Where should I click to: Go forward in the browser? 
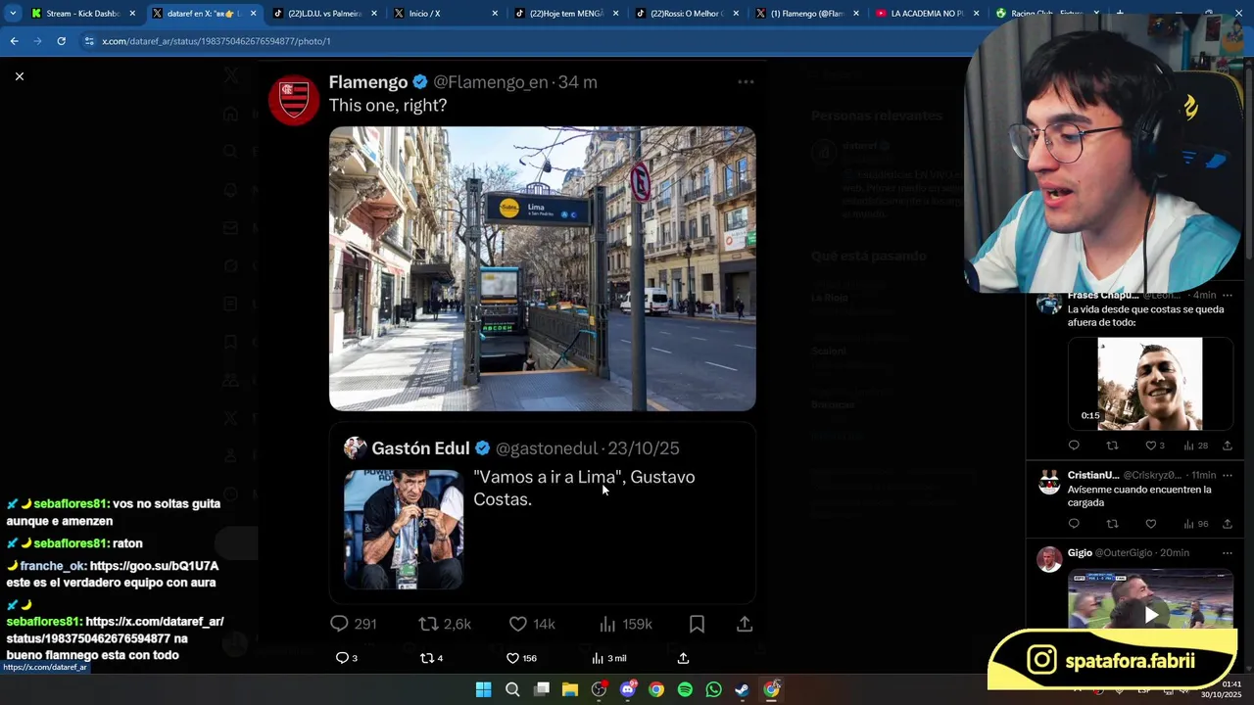click(x=37, y=41)
